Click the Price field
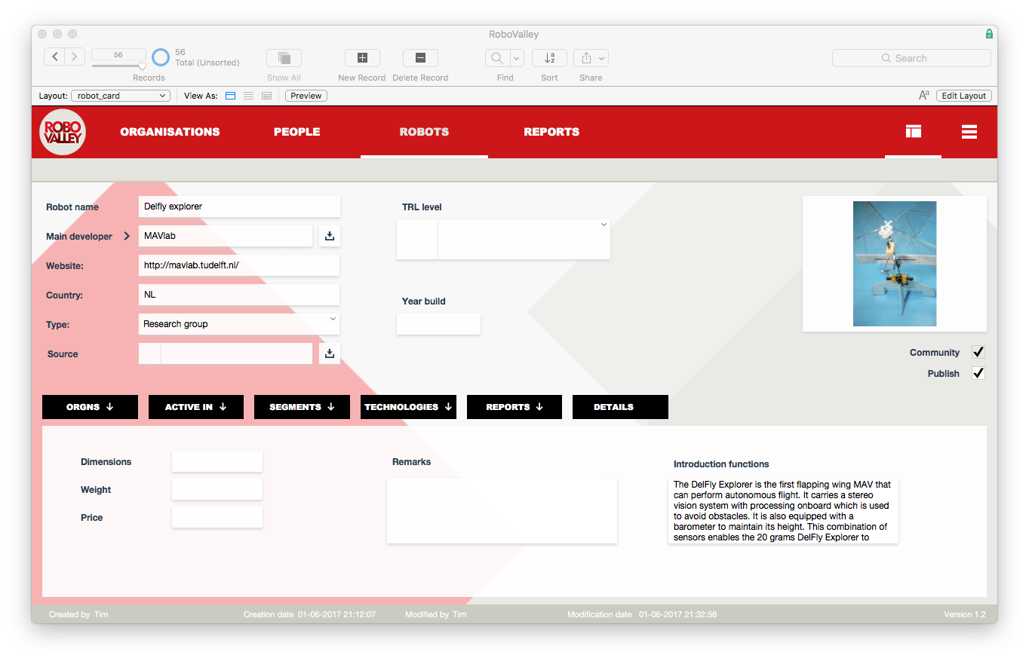 click(x=217, y=517)
